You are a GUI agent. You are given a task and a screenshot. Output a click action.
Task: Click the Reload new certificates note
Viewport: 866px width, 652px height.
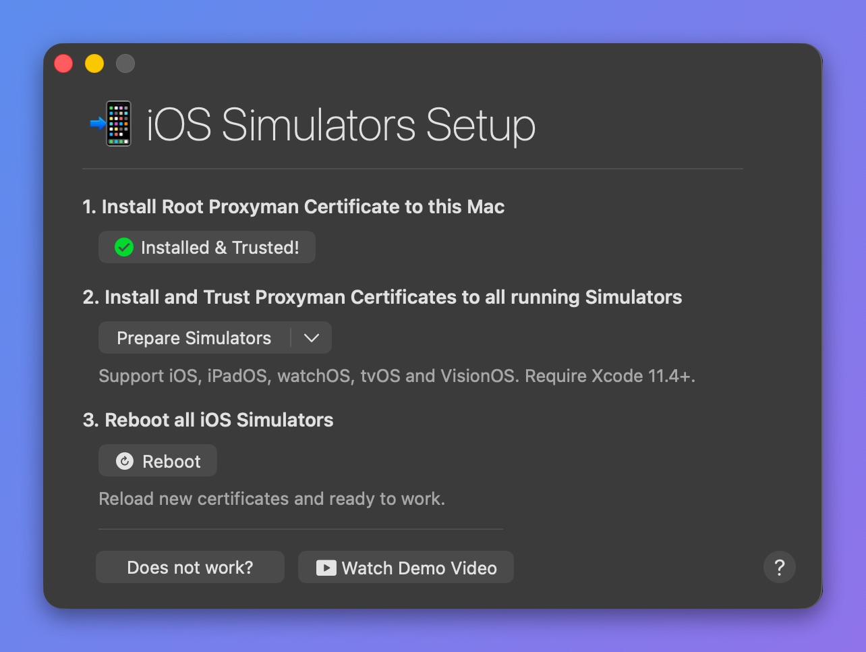click(x=272, y=499)
